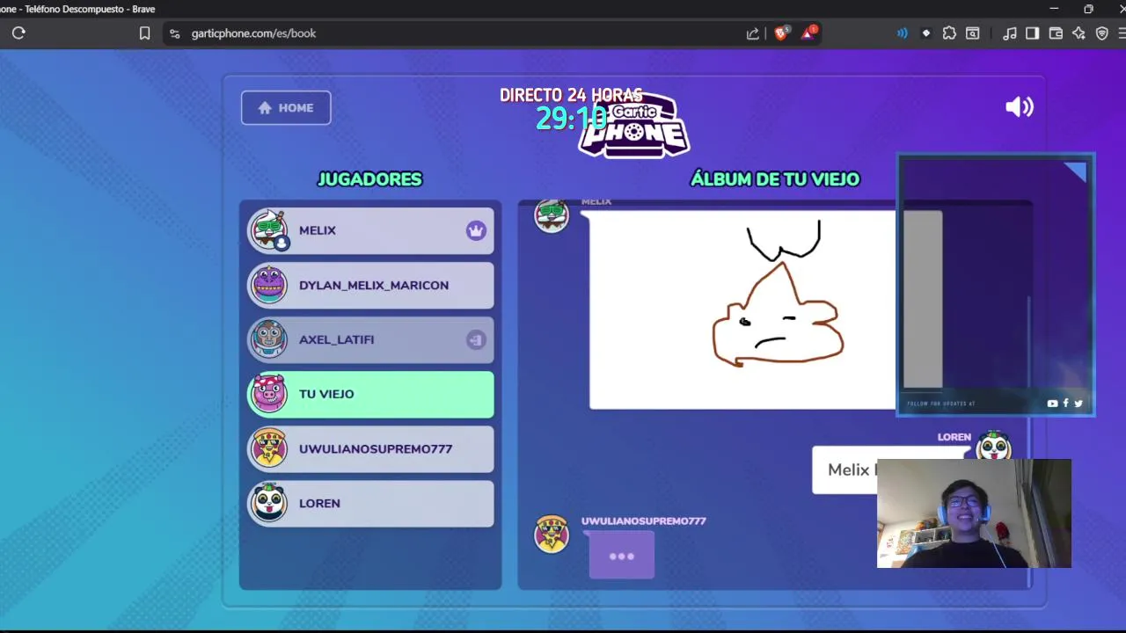Screen dimensions: 1126x633
Task: Bookmark this page with the bookmark icon
Action: 144,33
